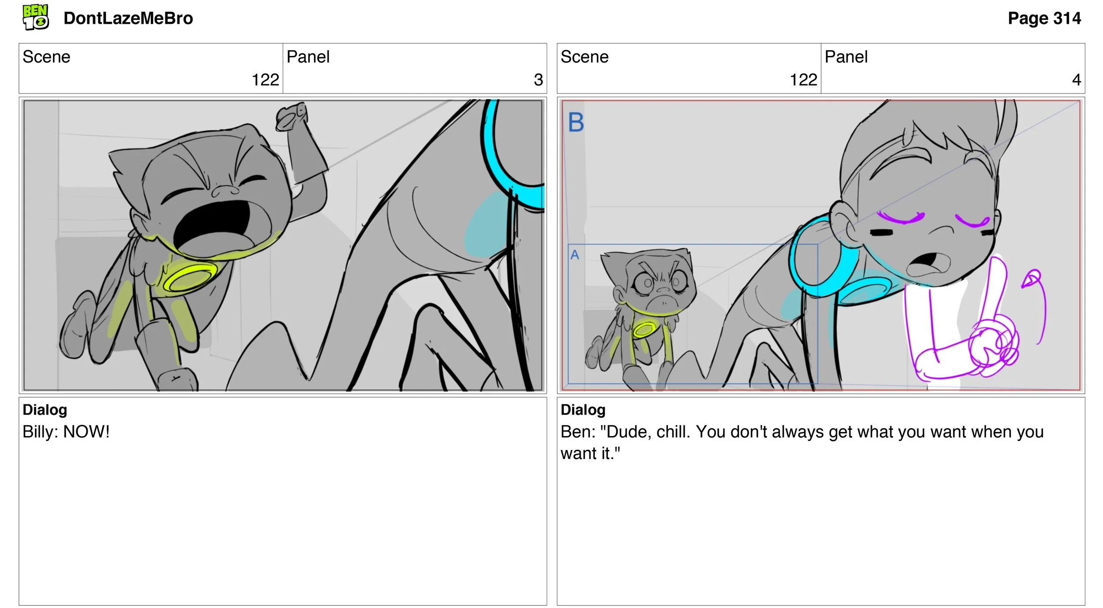1103x608 pixels.
Task: Click Billy's raised fist in panel 3
Action: (291, 117)
